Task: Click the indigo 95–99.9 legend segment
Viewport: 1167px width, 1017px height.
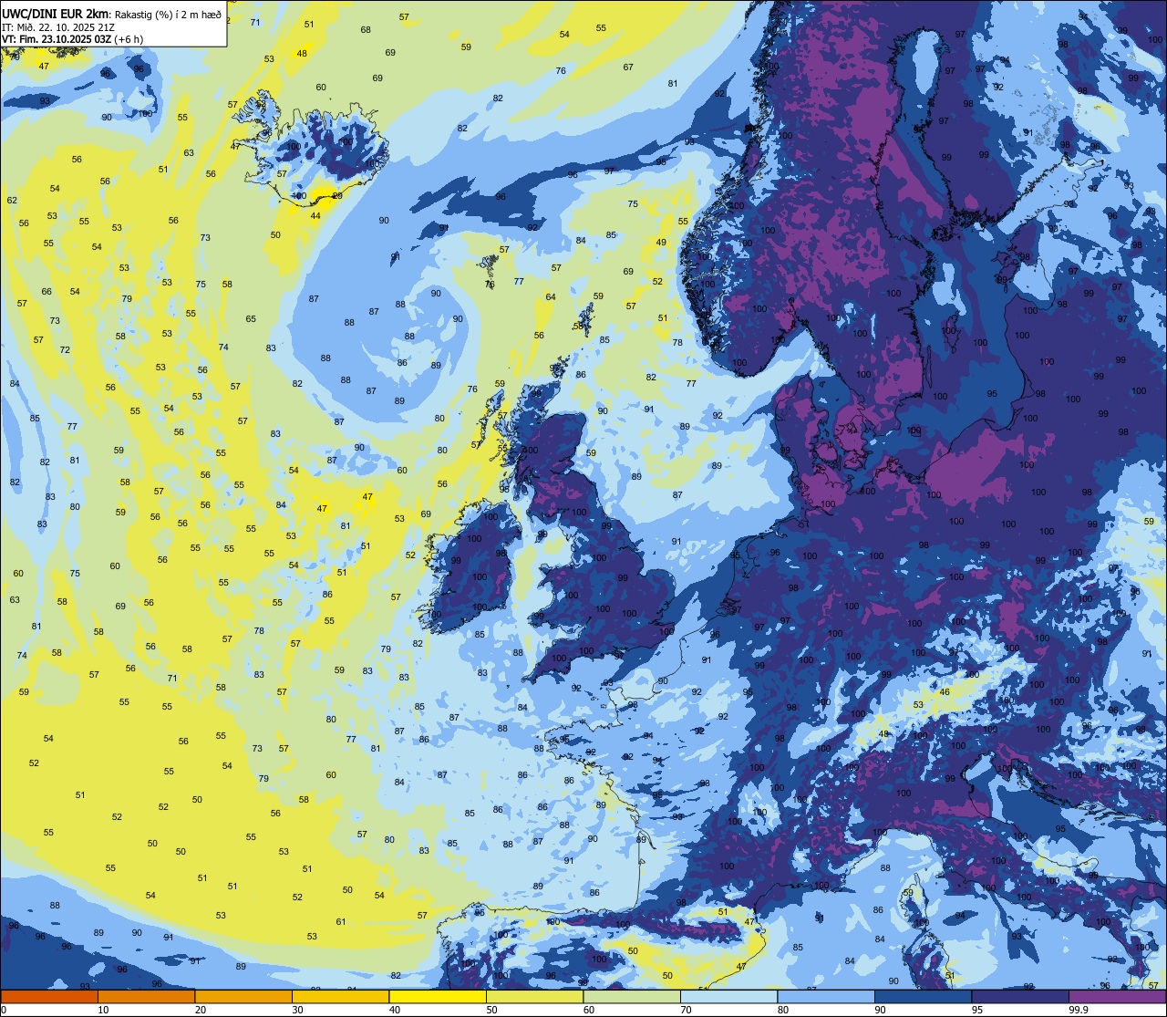Action: tap(1020, 996)
